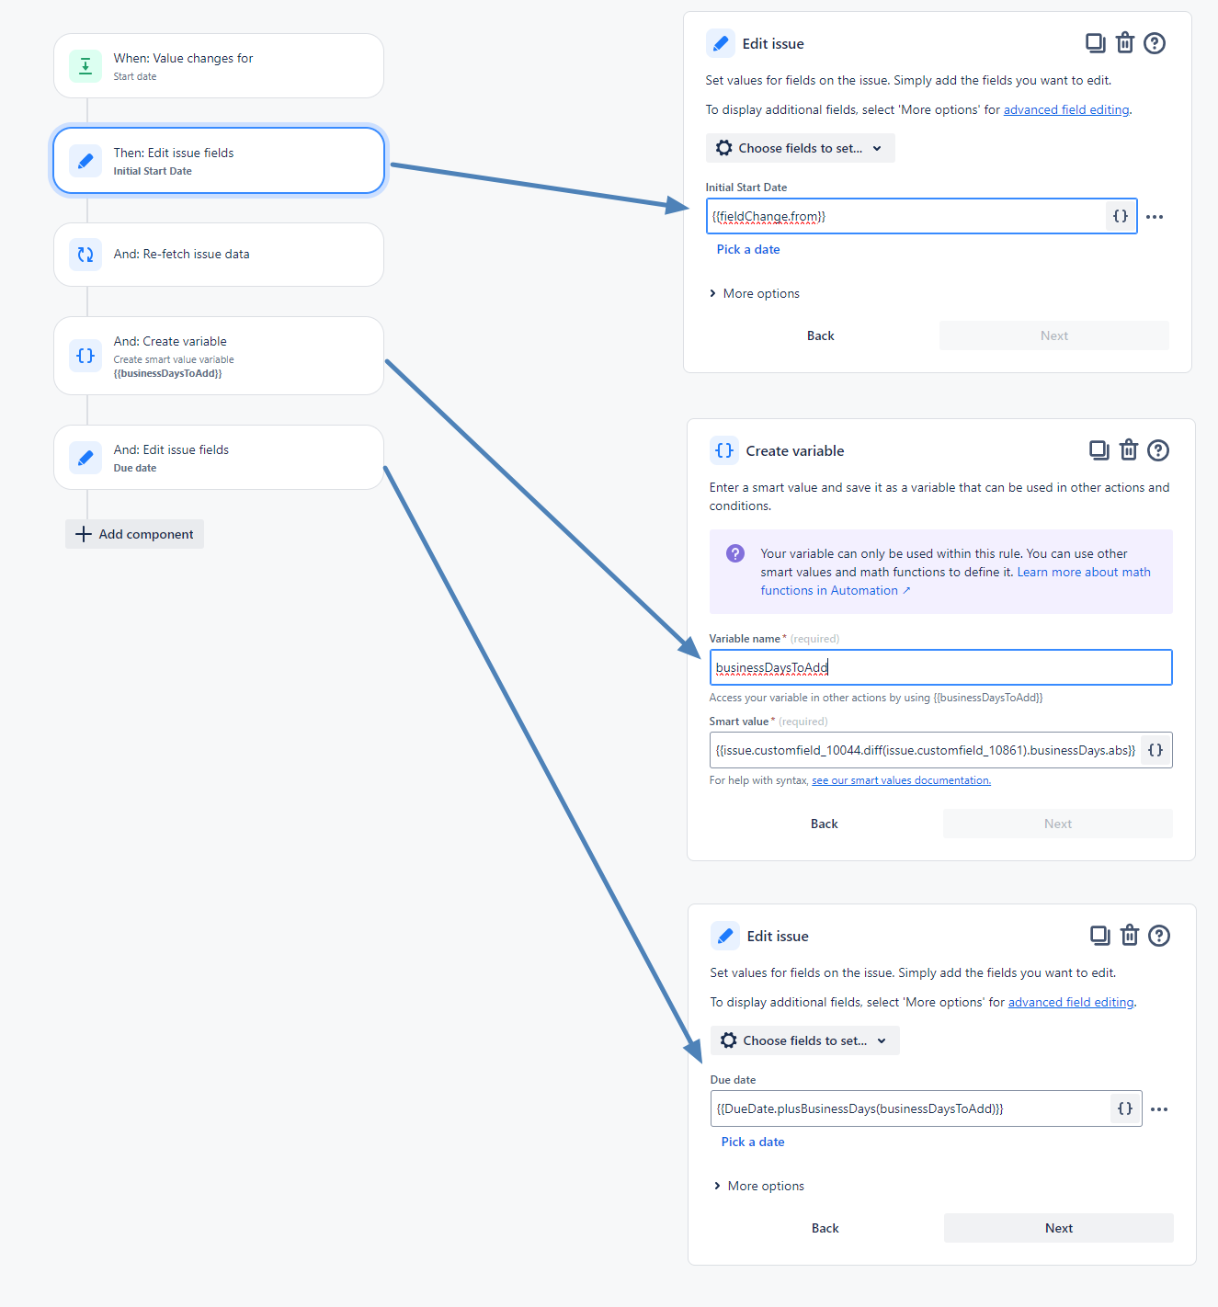Select 'And: Edit issue fields' Due date step
1218x1307 pixels.
219,457
